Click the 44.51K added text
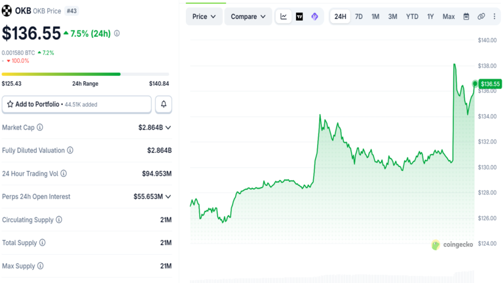This screenshot has height=283, width=503. (81, 105)
